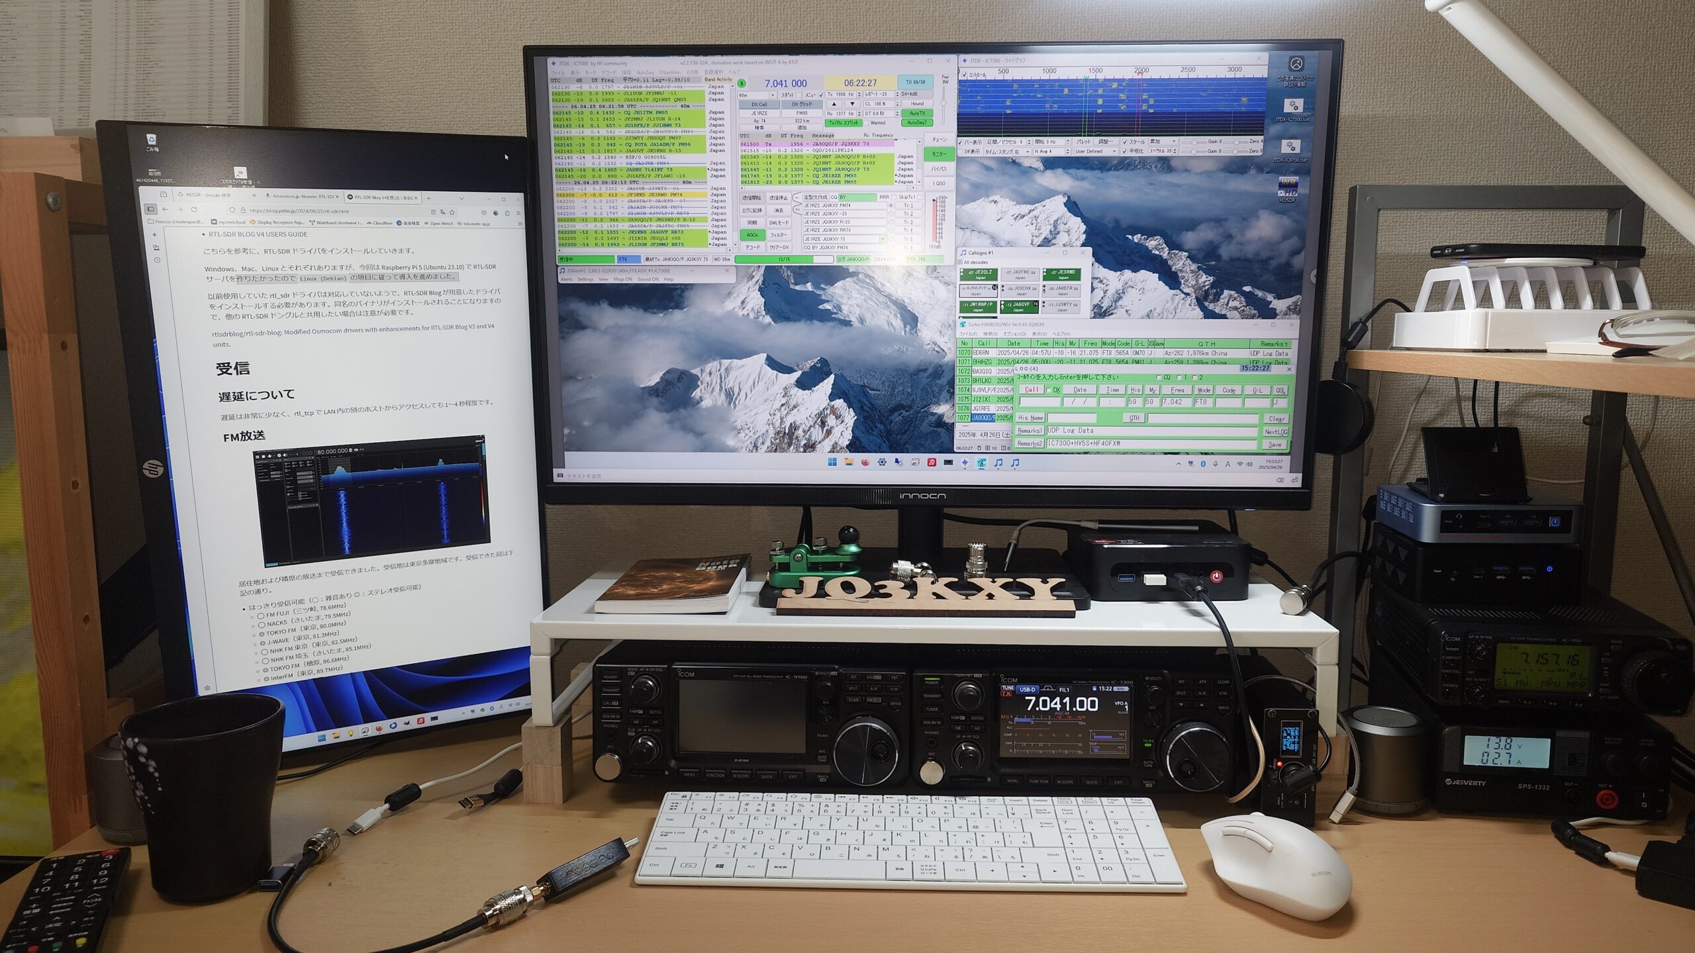Image resolution: width=1695 pixels, height=953 pixels.
Task: Adjust wide graph upper Zero slider
Action: [1236, 142]
